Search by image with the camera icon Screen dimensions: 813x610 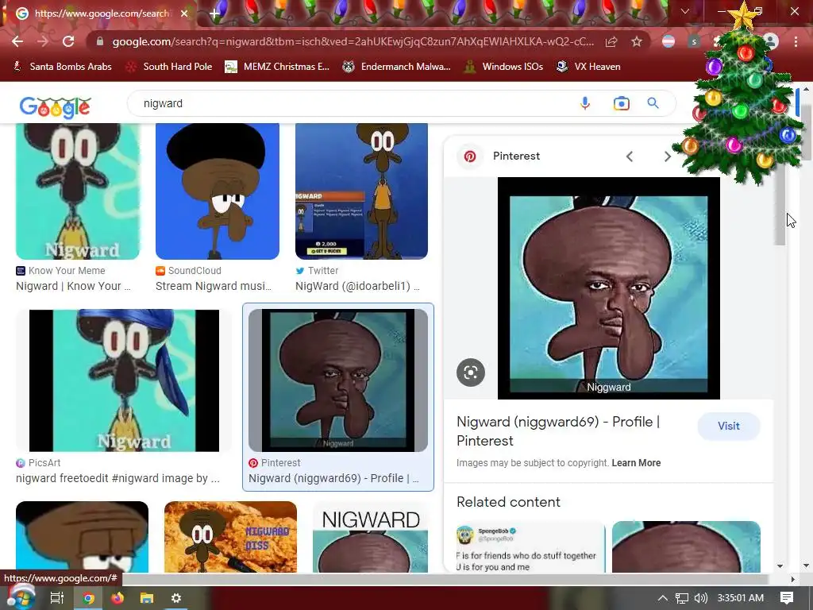(x=621, y=103)
